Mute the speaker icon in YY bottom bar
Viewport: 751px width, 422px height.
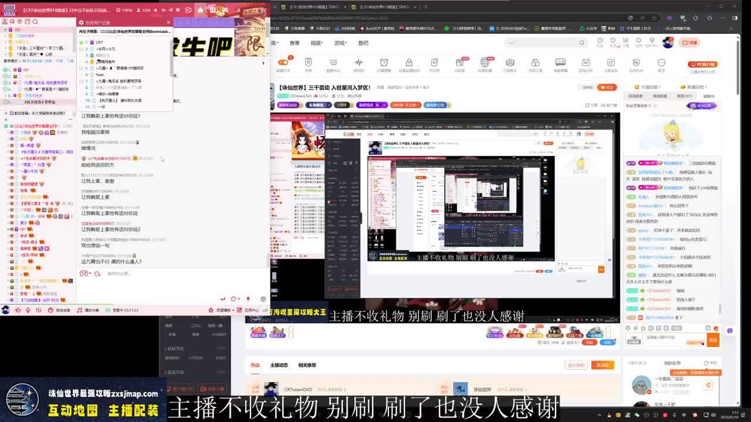18,310
